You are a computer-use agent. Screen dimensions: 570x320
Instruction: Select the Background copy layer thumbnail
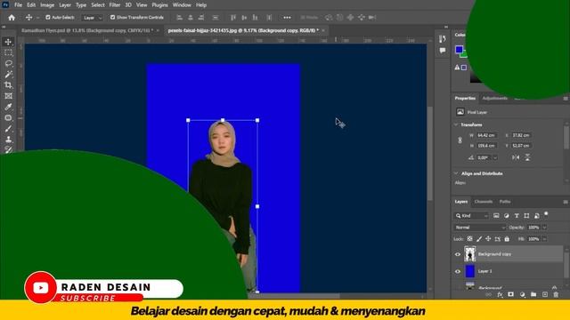point(470,254)
